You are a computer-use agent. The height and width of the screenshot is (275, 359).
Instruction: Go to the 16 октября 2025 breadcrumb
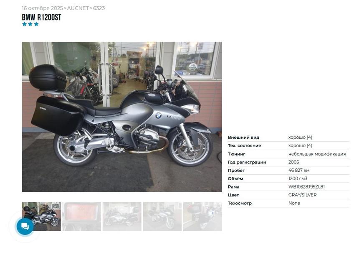[x=42, y=8]
